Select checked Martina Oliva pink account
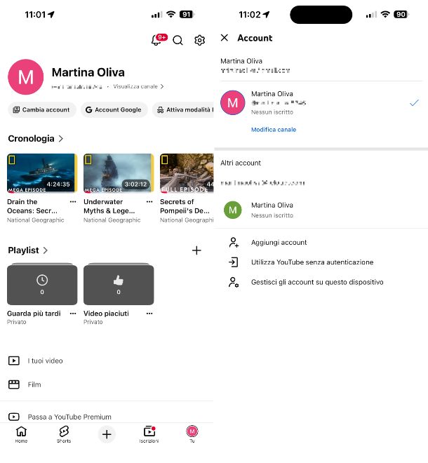 [x=321, y=102]
